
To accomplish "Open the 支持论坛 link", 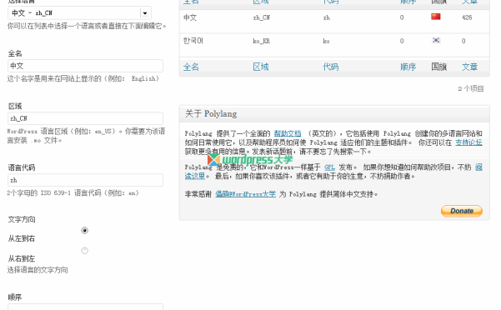I will [x=468, y=142].
